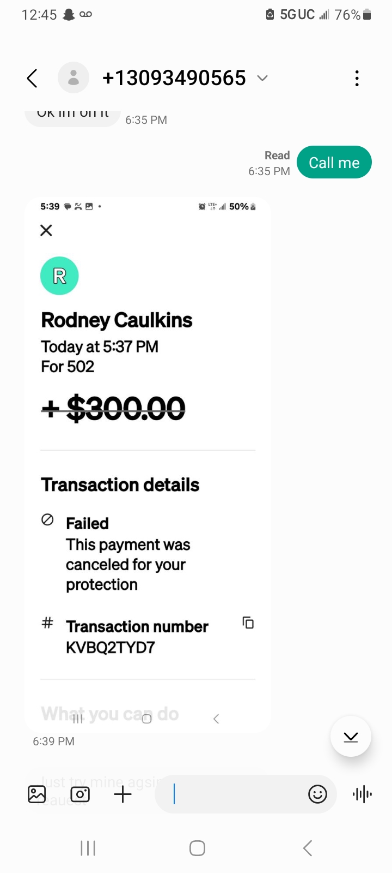Launch the camera from the message bar
The height and width of the screenshot is (873, 392).
[80, 794]
